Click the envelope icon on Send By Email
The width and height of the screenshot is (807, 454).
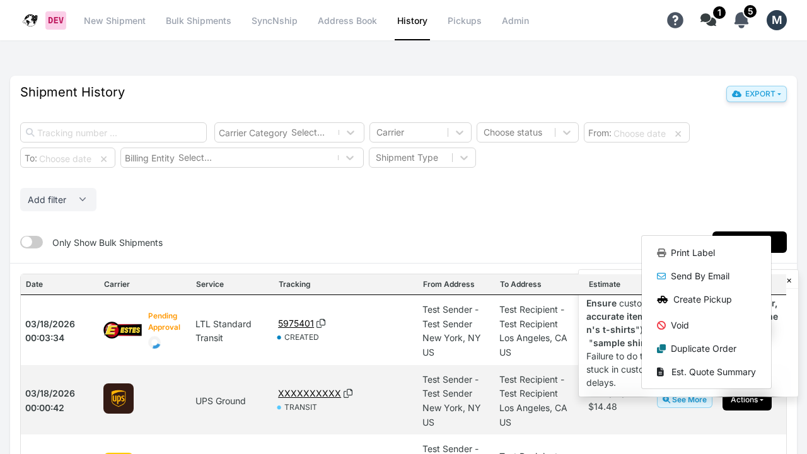661,276
